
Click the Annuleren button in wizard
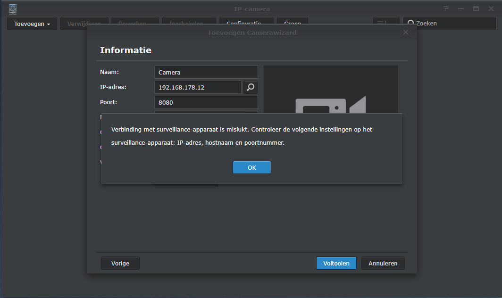383,263
